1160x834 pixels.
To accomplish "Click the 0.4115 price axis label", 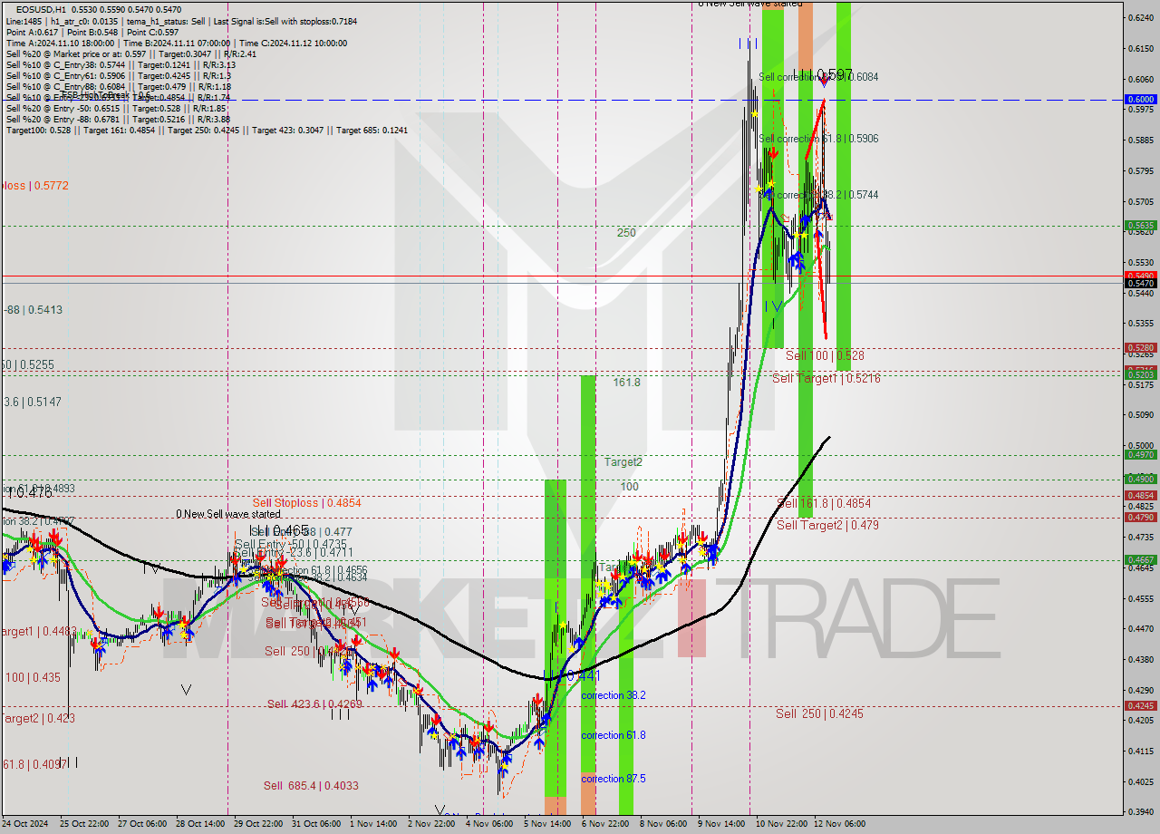I will coord(1141,751).
